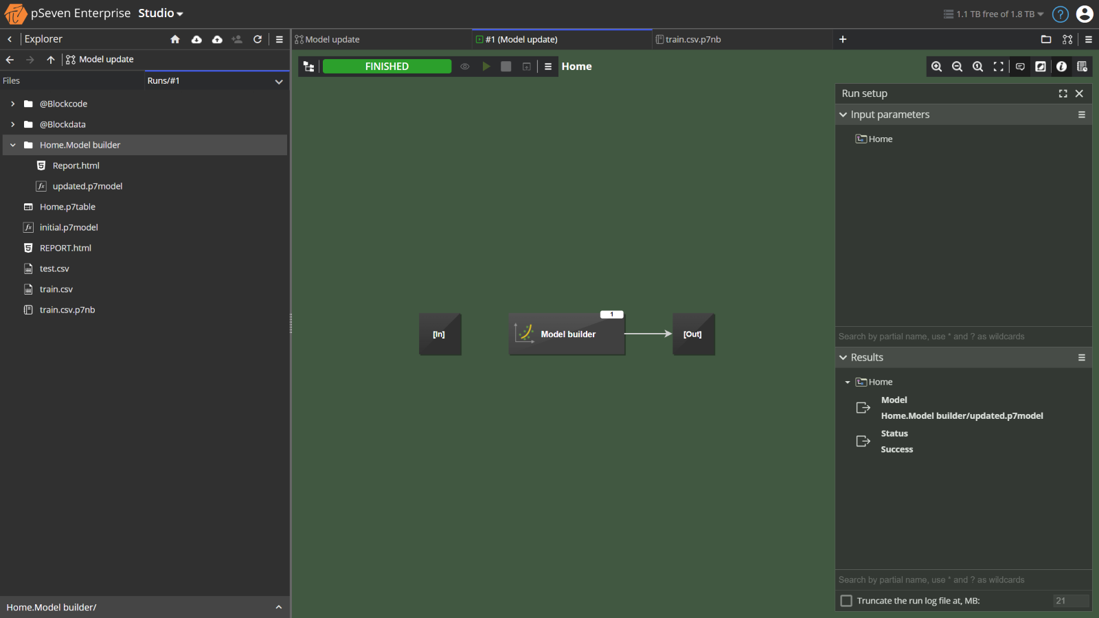The height and width of the screenshot is (618, 1099).
Task: Toggle zoom to 100% in the toolbar
Action: pyautogui.click(x=978, y=66)
